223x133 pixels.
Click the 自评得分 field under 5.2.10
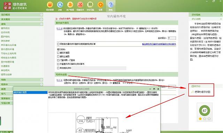coord(172,38)
